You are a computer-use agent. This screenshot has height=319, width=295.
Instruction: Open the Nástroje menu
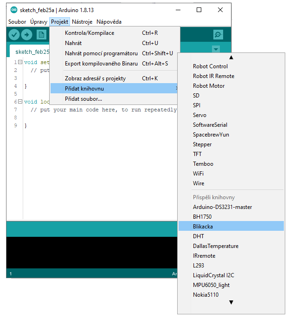pyautogui.click(x=82, y=22)
